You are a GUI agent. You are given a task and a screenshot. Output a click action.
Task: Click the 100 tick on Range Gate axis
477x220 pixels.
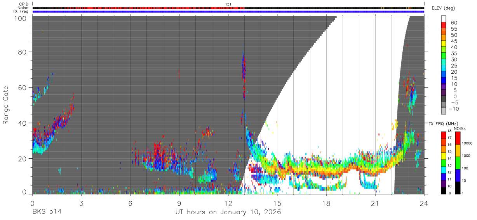coord(20,18)
